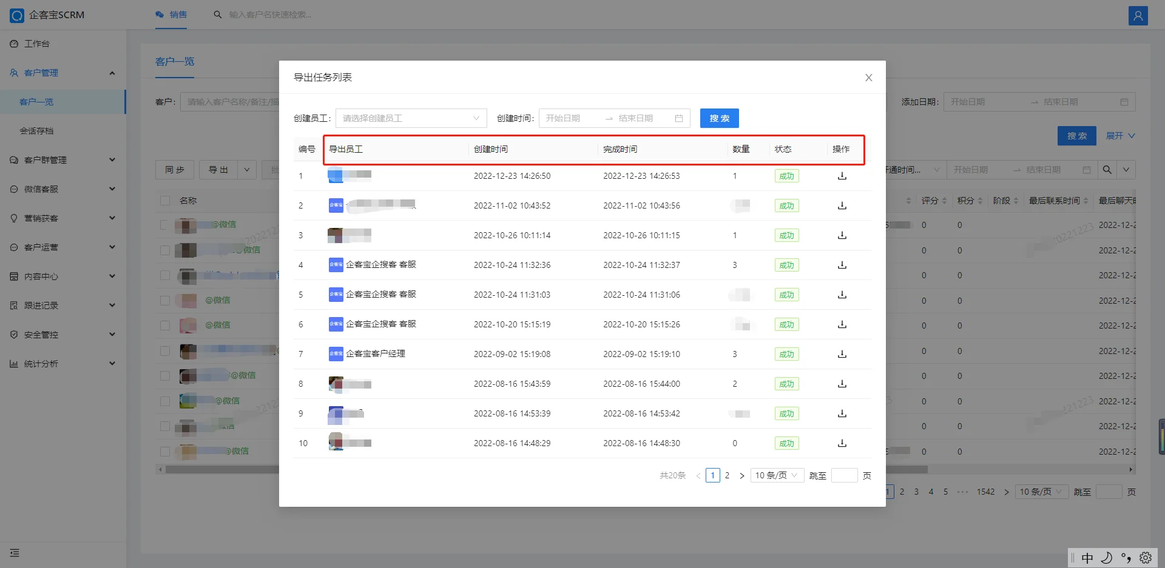Click the dialog's 跳至 page number field

tap(844, 475)
